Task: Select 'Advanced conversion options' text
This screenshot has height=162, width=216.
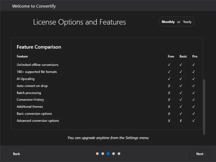Action: 38,121
